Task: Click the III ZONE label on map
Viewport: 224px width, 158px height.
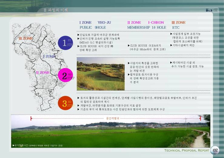Action: tap(25, 39)
